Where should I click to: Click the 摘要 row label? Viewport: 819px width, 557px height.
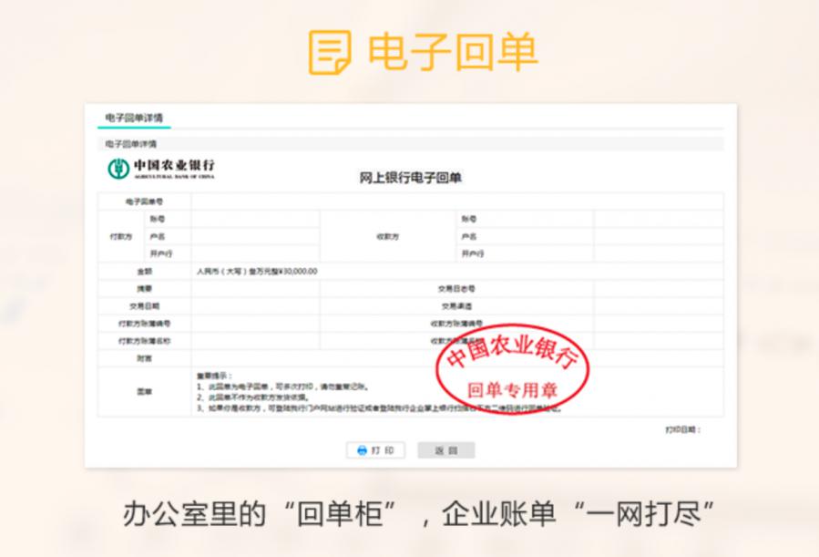click(x=144, y=289)
